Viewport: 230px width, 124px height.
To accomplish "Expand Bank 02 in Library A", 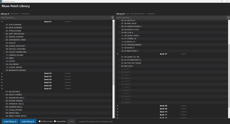I will [2, 73].
